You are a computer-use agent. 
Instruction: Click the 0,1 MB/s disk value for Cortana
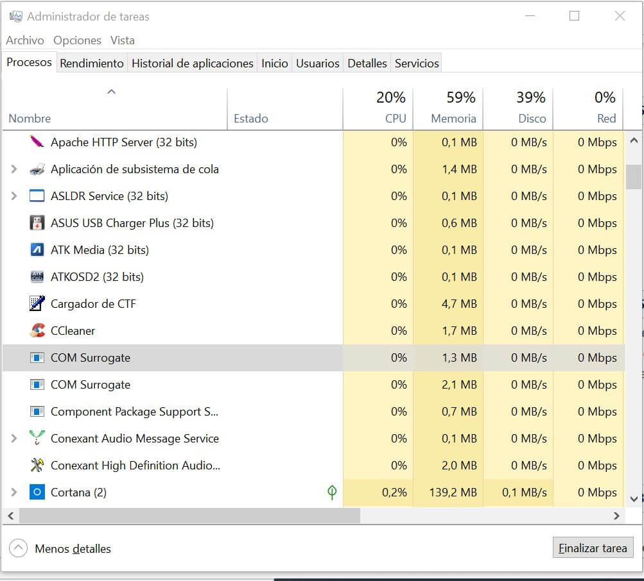coord(525,492)
